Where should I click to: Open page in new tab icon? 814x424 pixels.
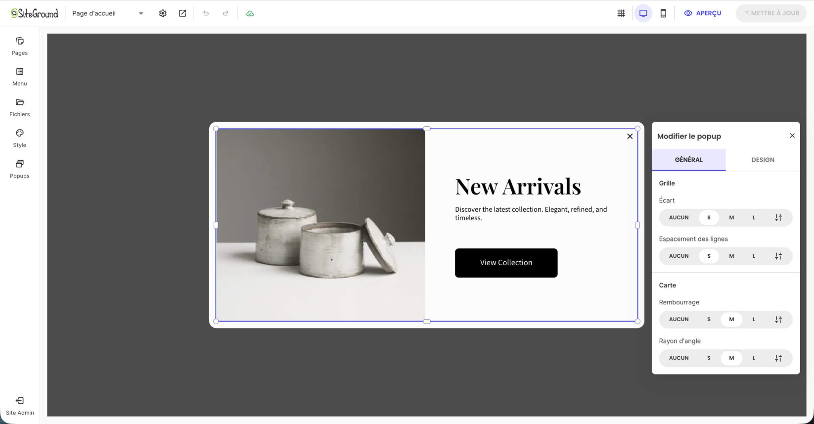pyautogui.click(x=182, y=13)
